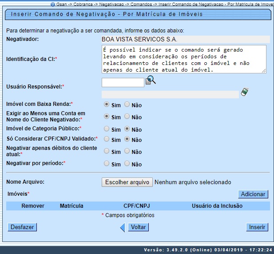Click the help icon before the Gsan breadcrumb

coord(53,4)
